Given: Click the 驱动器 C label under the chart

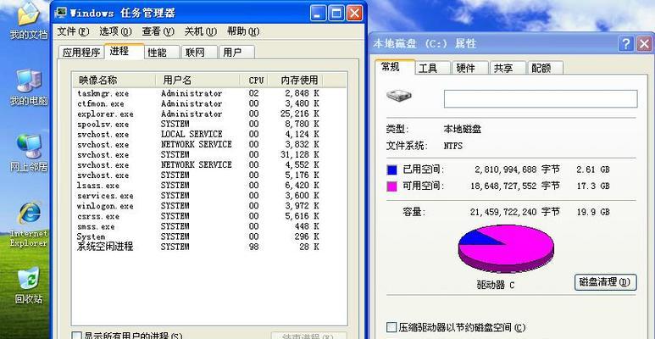Looking at the screenshot, I should 496,285.
